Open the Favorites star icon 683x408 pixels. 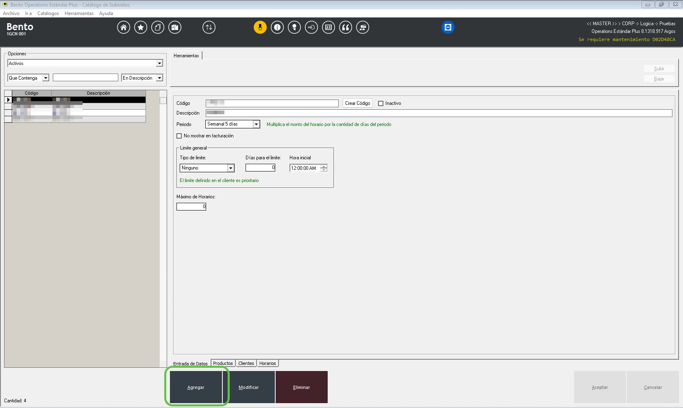click(141, 27)
